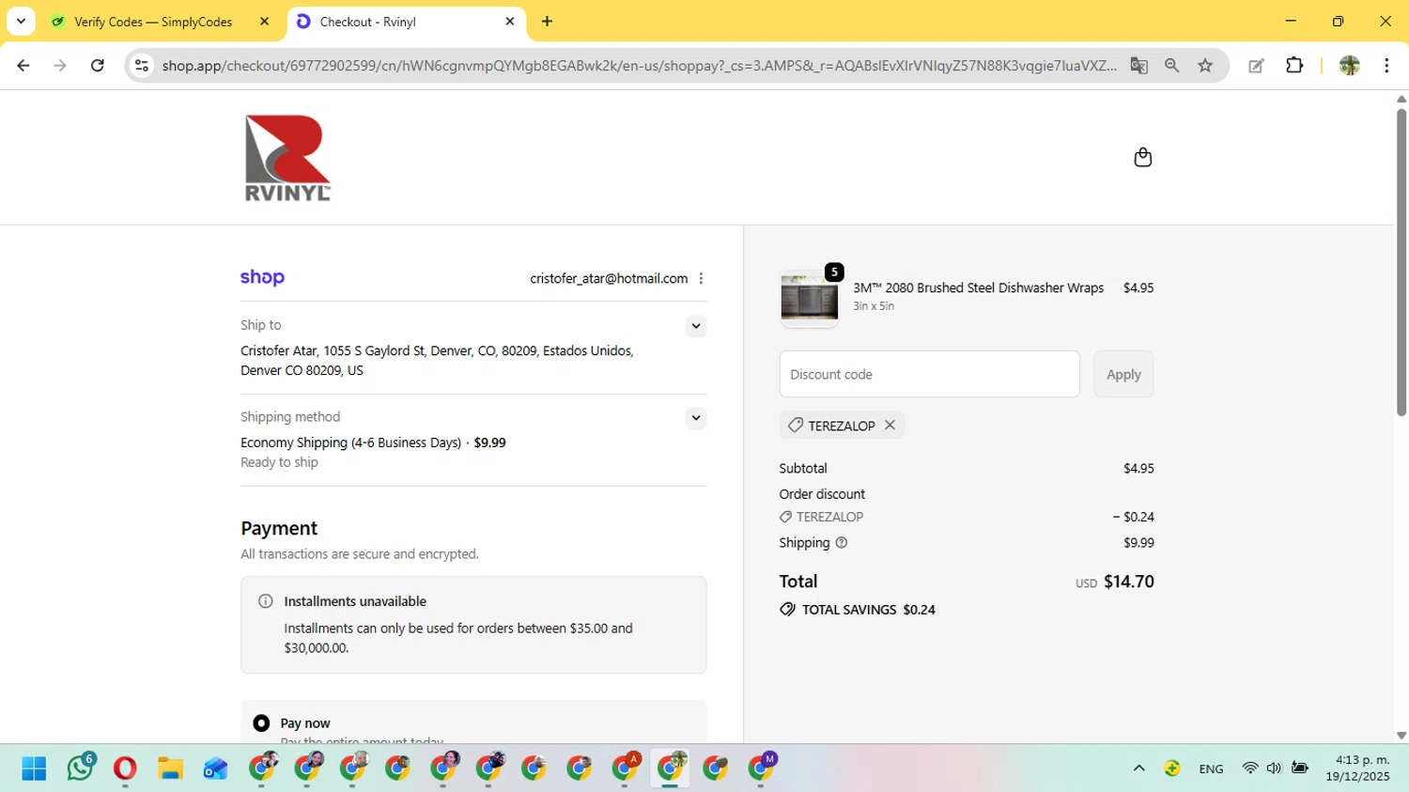This screenshot has height=792, width=1409.
Task: Bookmark this page with the star icon
Action: (x=1205, y=66)
